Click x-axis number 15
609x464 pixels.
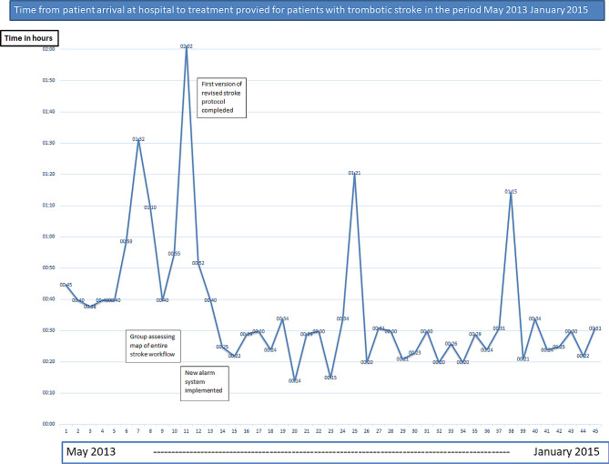pyautogui.click(x=234, y=431)
